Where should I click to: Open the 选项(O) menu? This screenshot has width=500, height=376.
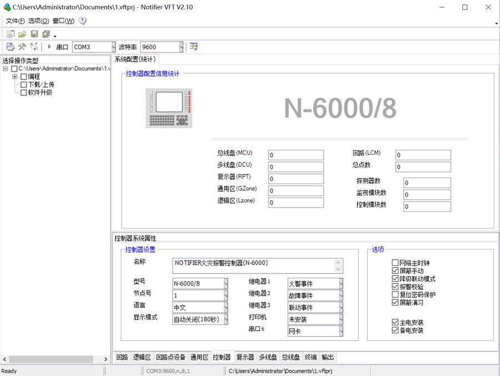point(38,21)
